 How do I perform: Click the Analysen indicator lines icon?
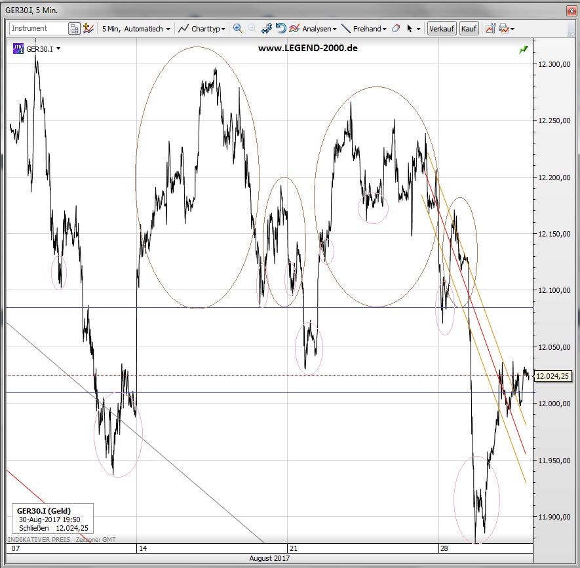coord(294,28)
